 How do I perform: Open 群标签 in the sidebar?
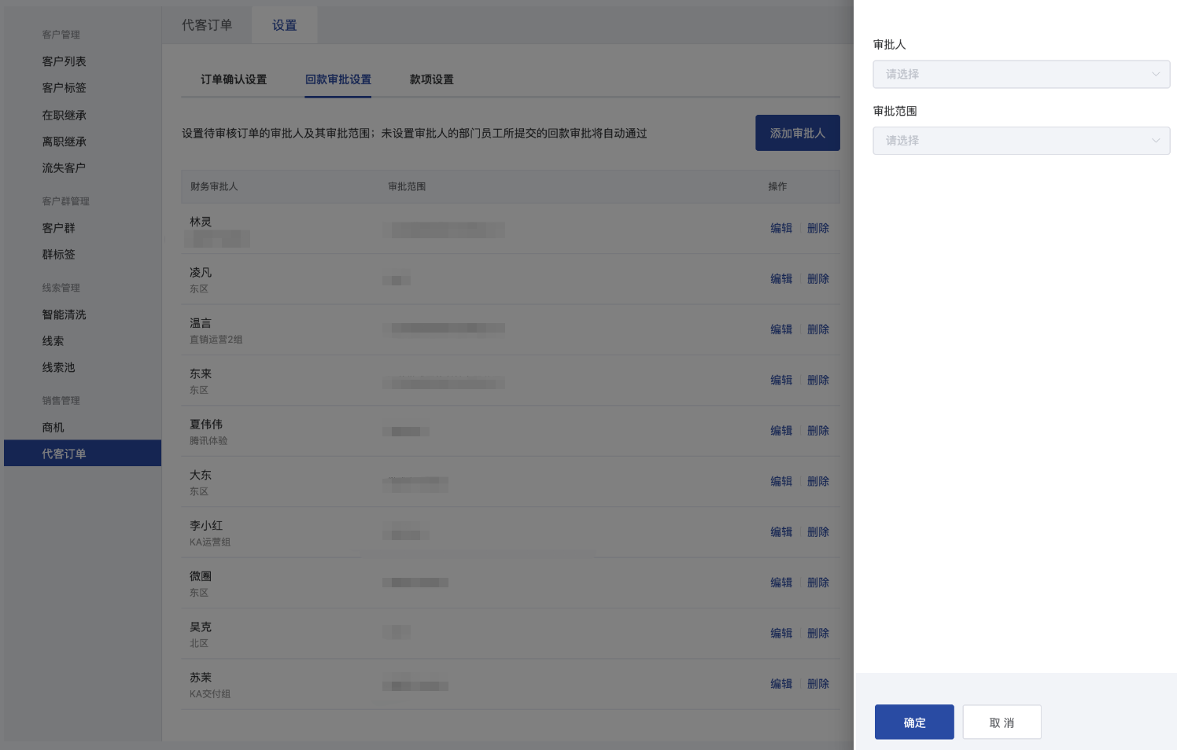click(58, 255)
